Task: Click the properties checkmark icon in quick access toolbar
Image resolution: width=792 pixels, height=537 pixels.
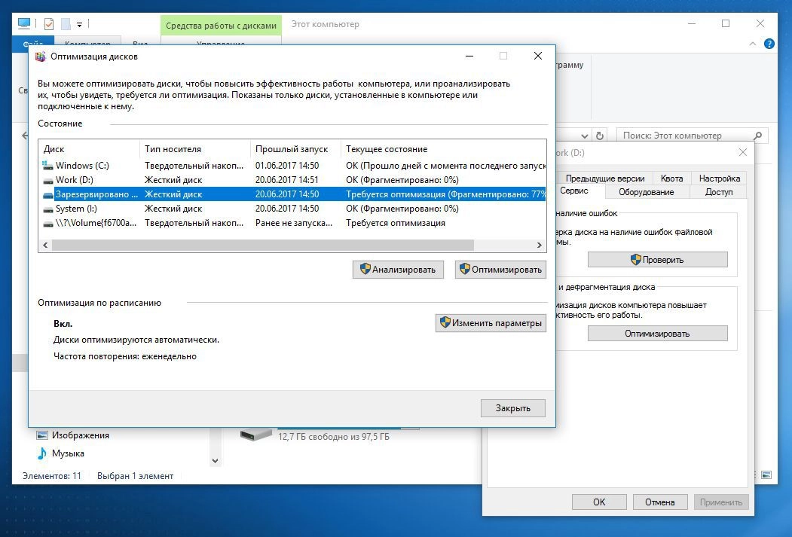Action: [49, 24]
